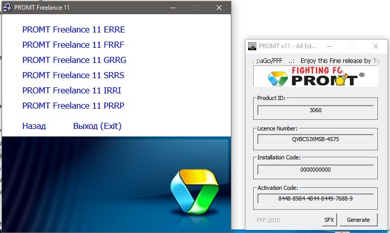Click into the Installation Code field
The height and width of the screenshot is (233, 390).
click(x=315, y=170)
